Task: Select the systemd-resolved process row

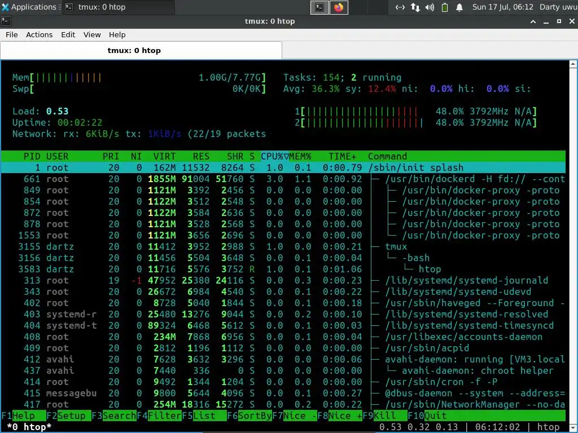Action: 283,314
